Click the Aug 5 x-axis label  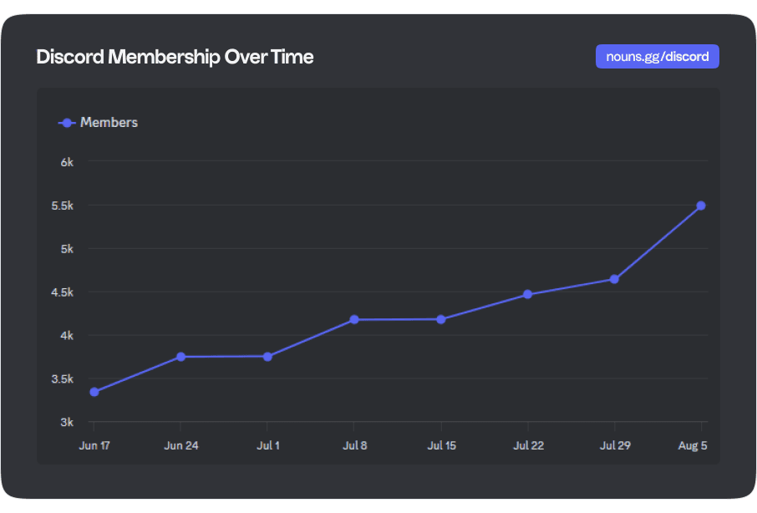point(693,445)
